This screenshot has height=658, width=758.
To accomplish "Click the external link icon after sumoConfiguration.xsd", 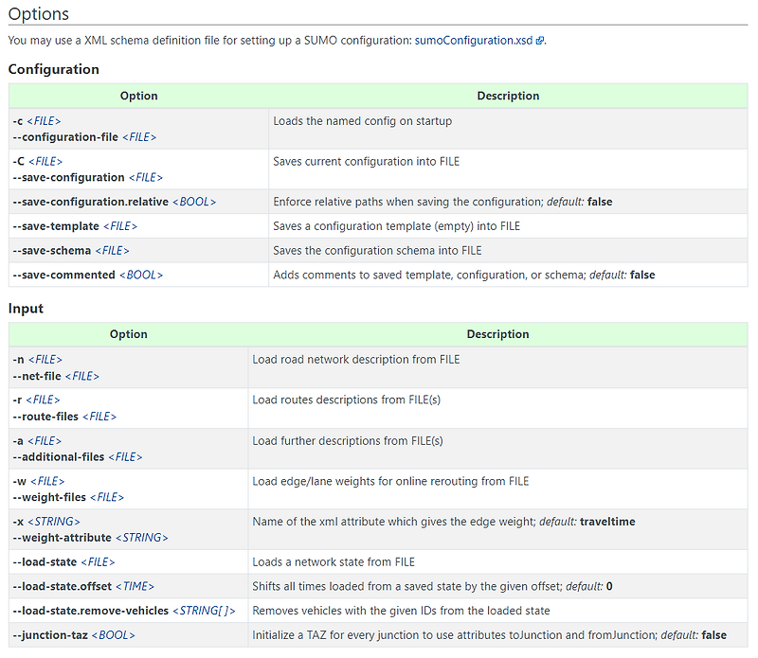I will click(540, 42).
